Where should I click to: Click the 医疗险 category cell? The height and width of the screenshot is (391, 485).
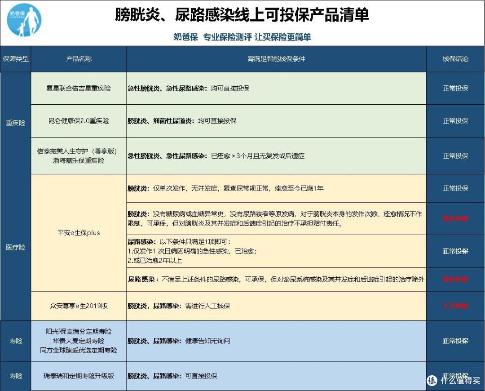point(15,247)
